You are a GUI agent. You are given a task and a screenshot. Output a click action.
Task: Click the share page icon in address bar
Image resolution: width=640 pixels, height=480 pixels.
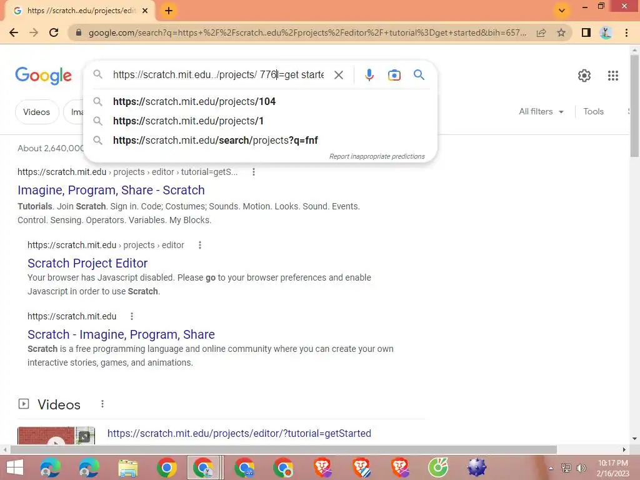tap(541, 32)
